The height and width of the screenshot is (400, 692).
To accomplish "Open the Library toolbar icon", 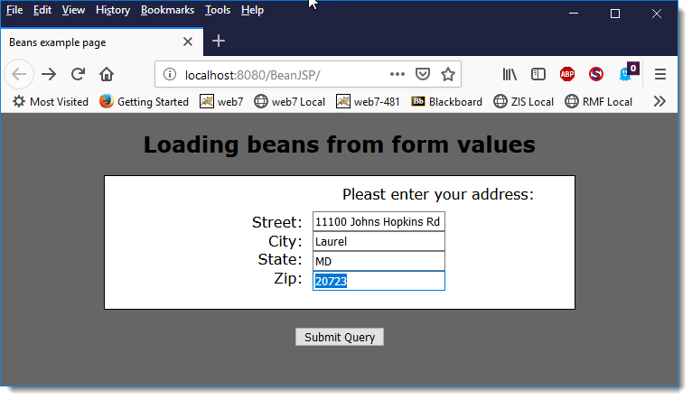I will coord(510,74).
